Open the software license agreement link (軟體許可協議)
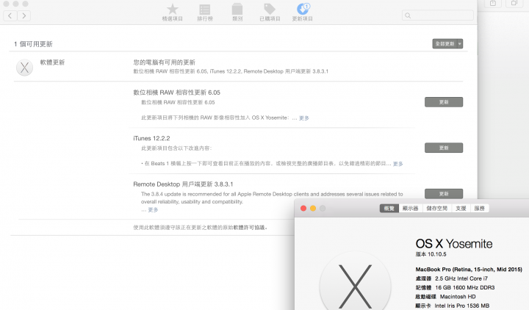This screenshot has width=529, height=310. click(x=249, y=228)
